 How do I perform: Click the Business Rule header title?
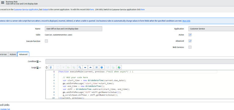click(12, 2)
